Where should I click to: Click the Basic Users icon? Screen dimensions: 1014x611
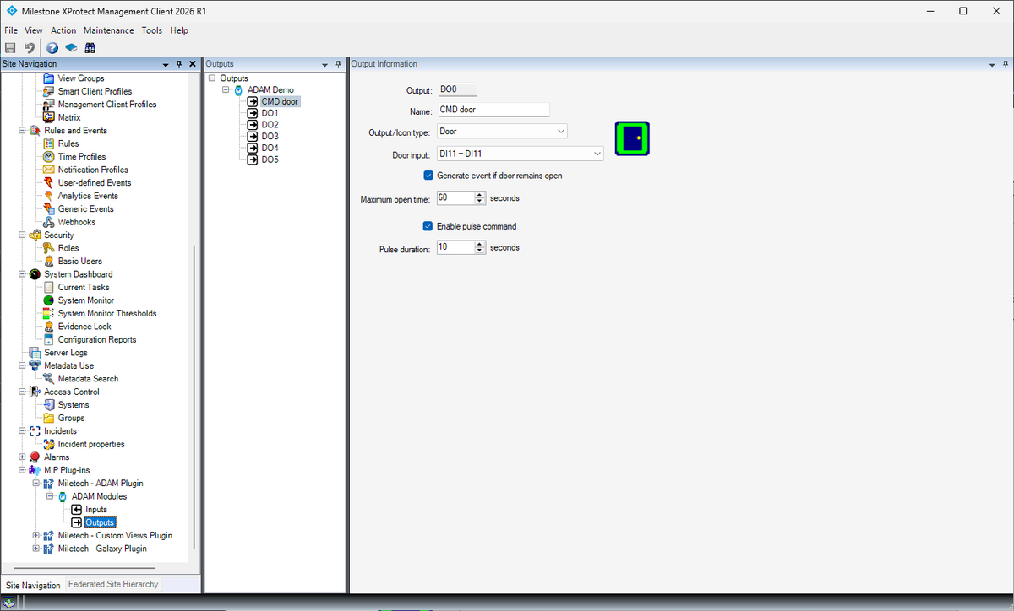[x=48, y=262]
